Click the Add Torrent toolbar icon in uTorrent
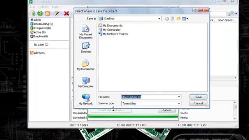The image size is (249, 140). pyautogui.click(x=33, y=13)
